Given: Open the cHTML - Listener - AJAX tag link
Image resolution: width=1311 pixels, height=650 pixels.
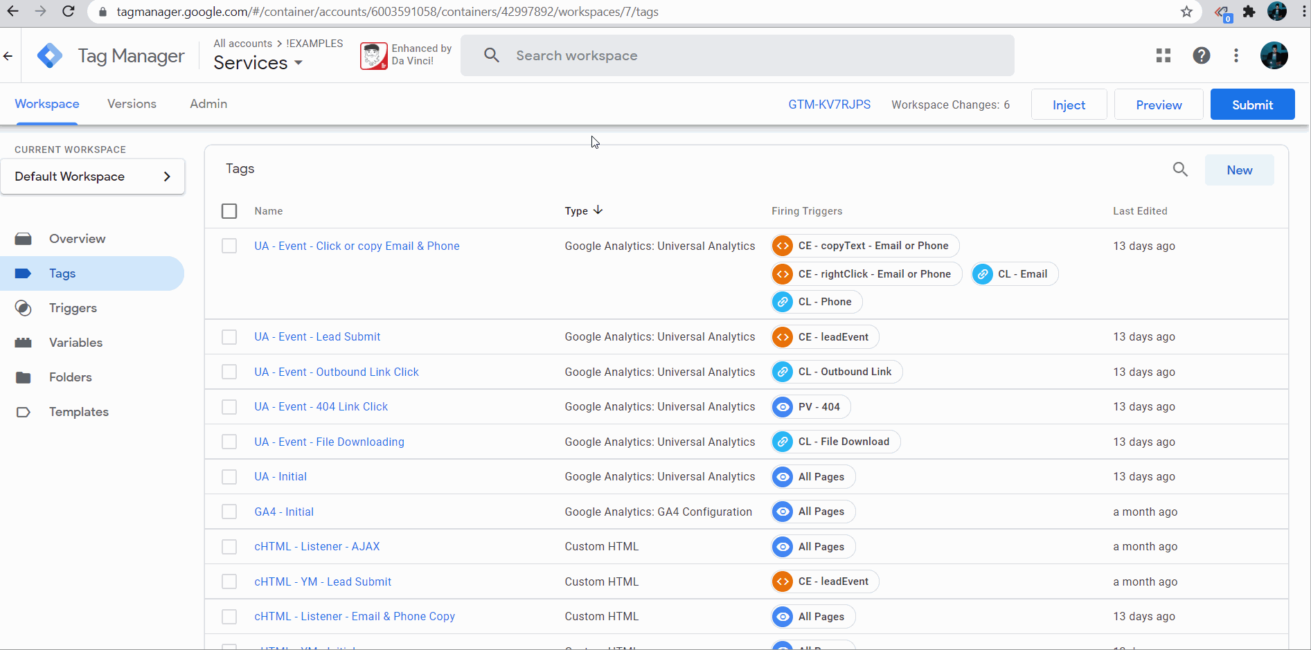Looking at the screenshot, I should point(317,547).
